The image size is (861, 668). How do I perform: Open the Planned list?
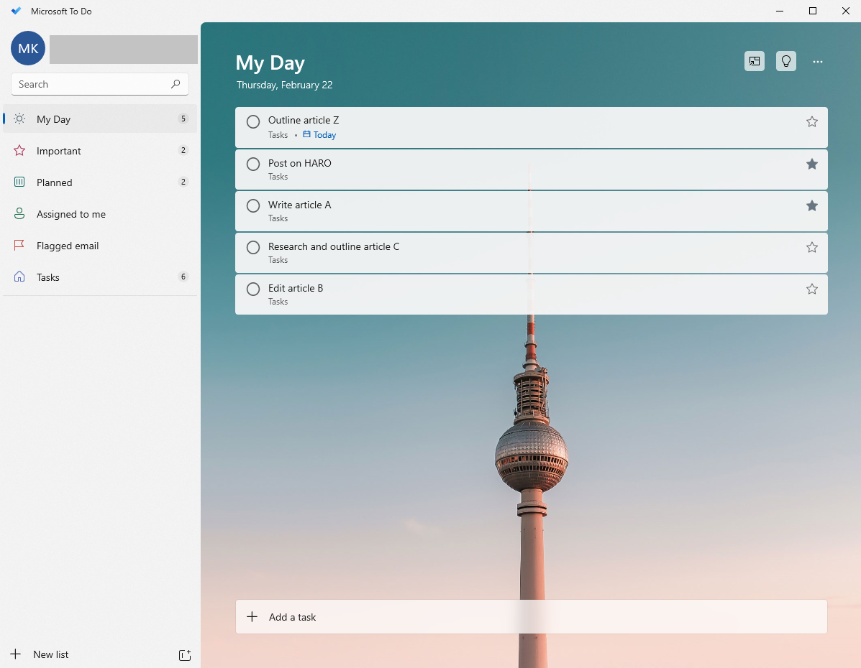click(55, 182)
